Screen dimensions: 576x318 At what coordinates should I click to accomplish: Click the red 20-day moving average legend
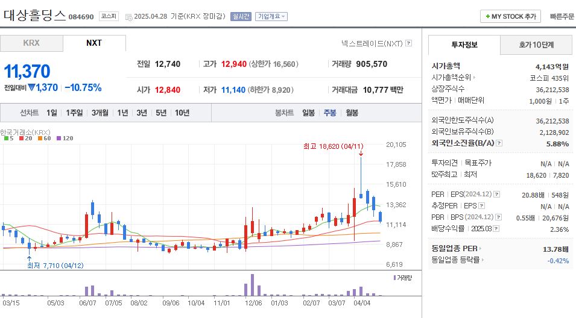pos(26,139)
